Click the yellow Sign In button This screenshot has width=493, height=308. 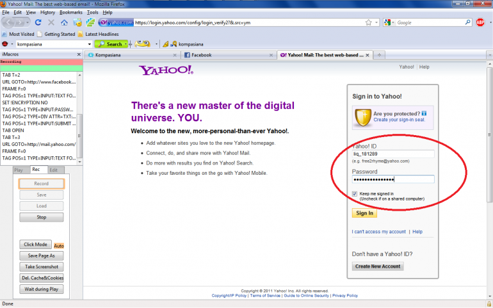click(364, 213)
